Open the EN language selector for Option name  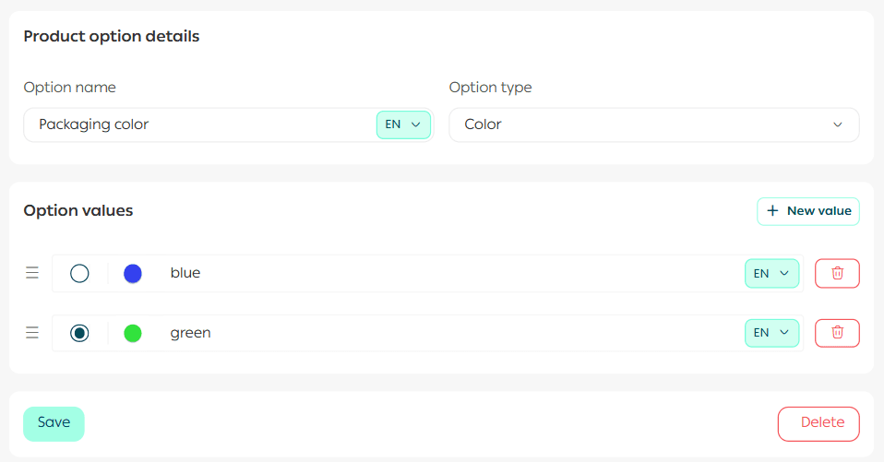pyautogui.click(x=403, y=124)
